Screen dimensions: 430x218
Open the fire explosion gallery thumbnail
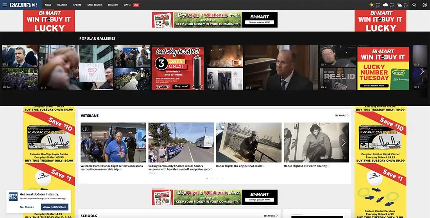tap(225, 56)
